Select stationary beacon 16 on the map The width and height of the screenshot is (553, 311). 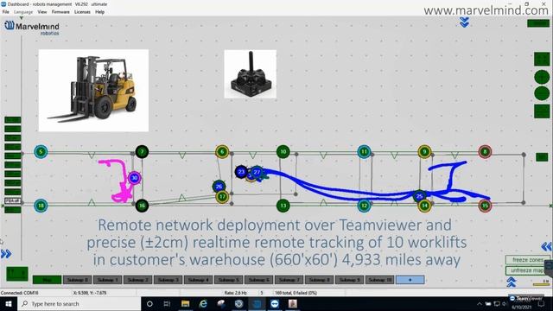tap(142, 206)
